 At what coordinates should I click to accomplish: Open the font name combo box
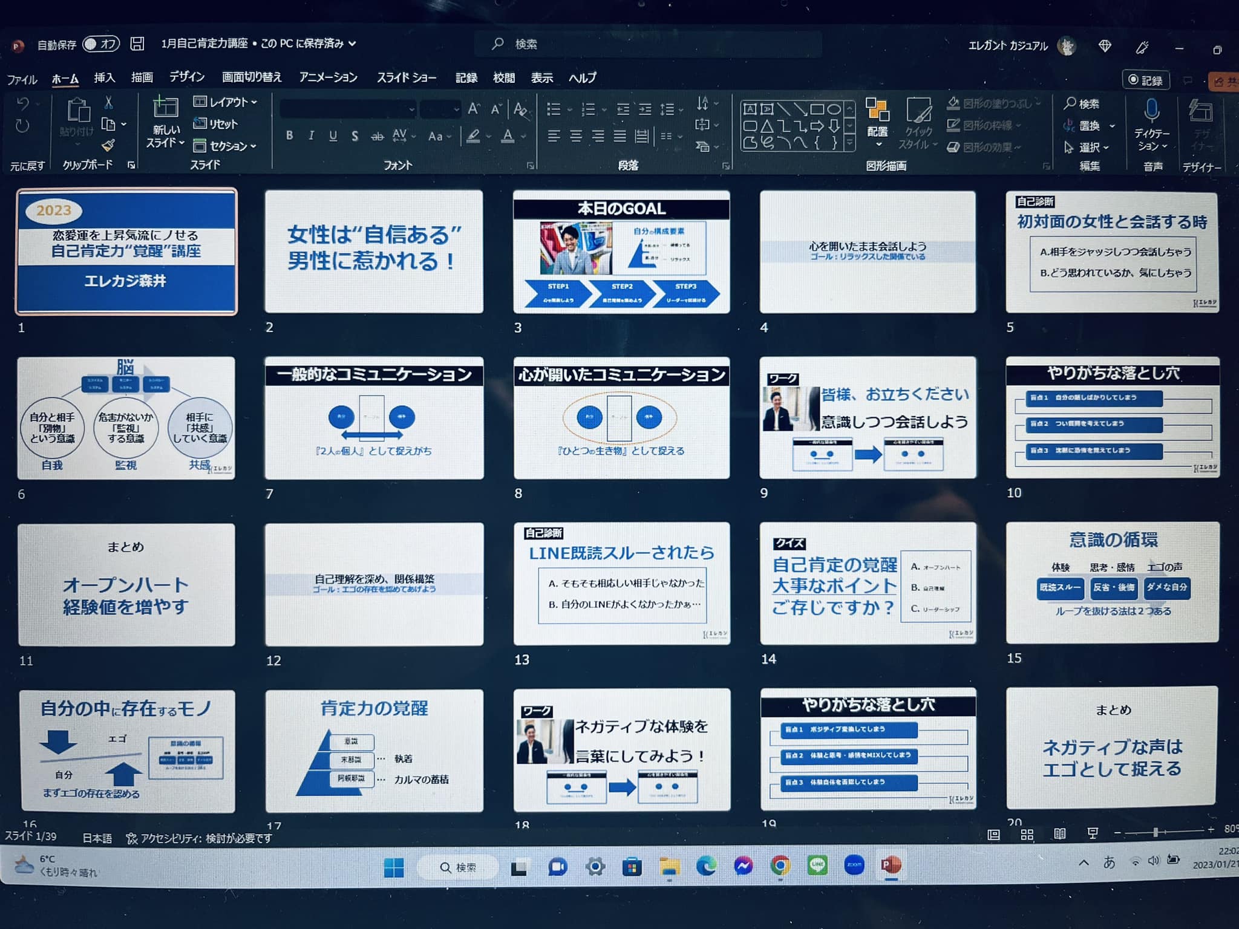pyautogui.click(x=348, y=109)
